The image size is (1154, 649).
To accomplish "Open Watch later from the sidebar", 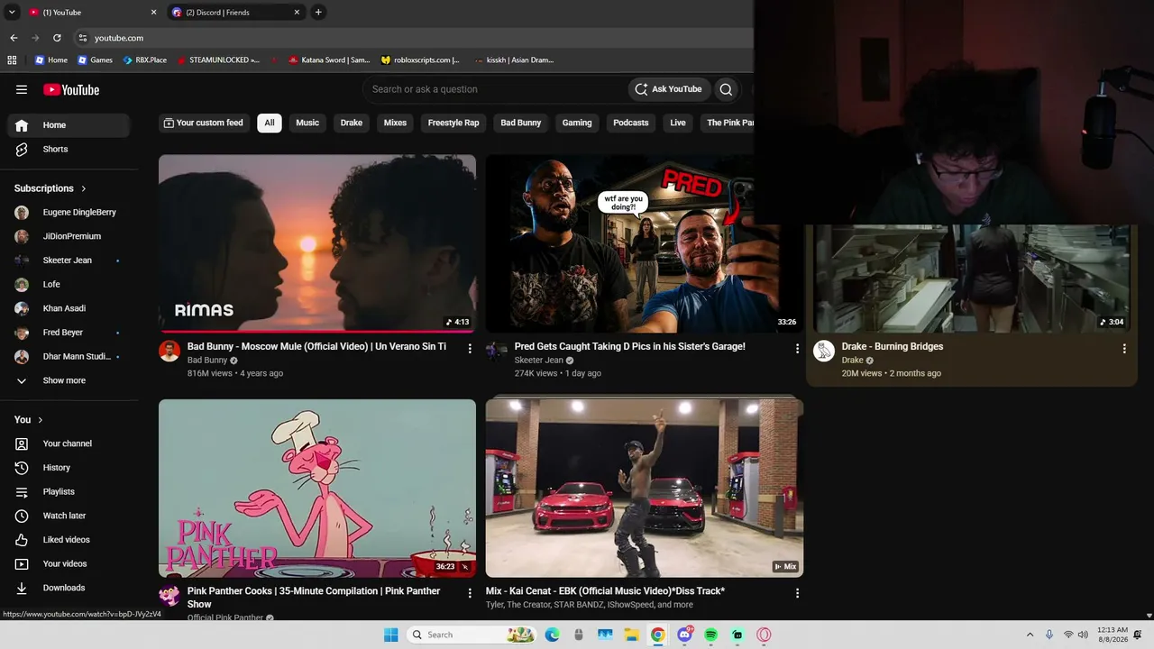I will 69,516.
